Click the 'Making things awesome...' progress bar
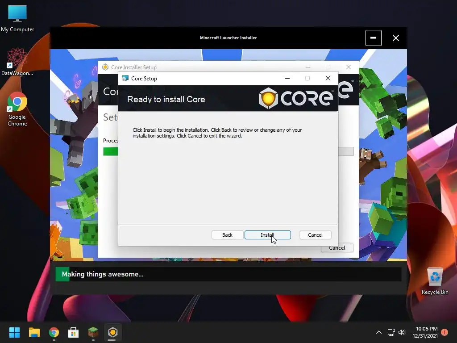 pos(228,274)
